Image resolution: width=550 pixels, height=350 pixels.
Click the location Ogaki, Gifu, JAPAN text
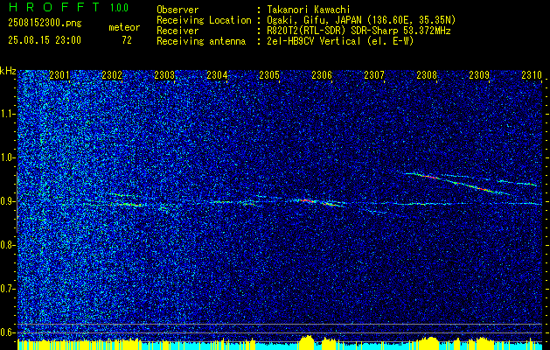pyautogui.click(x=361, y=20)
